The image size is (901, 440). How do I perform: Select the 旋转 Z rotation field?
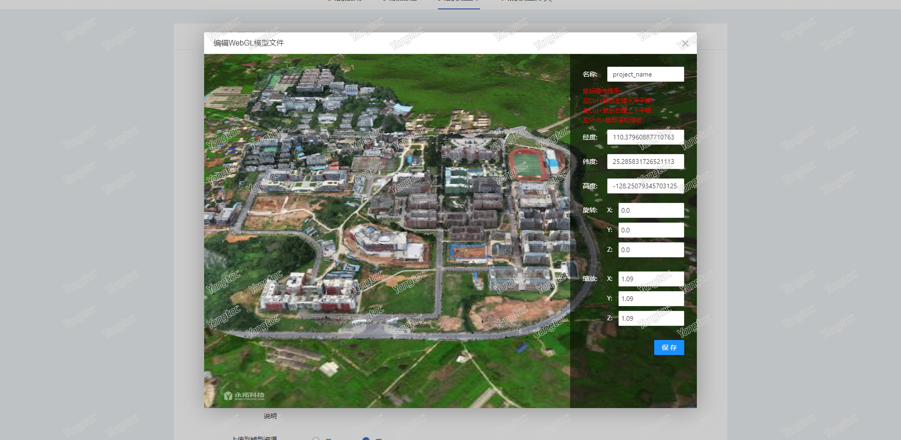pos(651,250)
